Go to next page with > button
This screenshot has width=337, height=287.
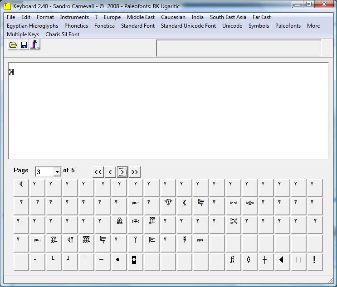click(x=122, y=172)
